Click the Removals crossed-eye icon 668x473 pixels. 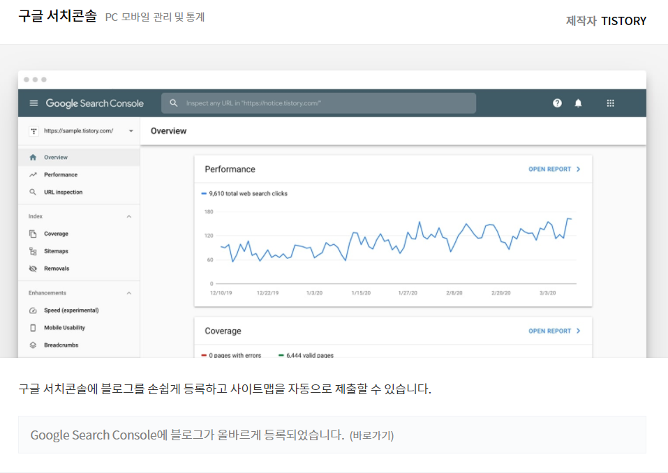pos(33,269)
